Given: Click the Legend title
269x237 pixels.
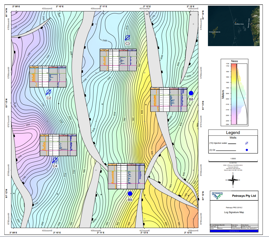Looking at the screenshot, I should [x=233, y=133].
